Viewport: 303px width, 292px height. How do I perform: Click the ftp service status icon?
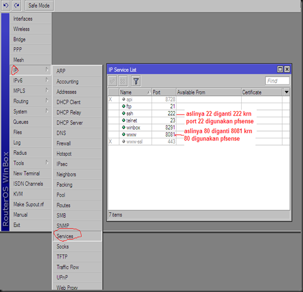coord(124,106)
